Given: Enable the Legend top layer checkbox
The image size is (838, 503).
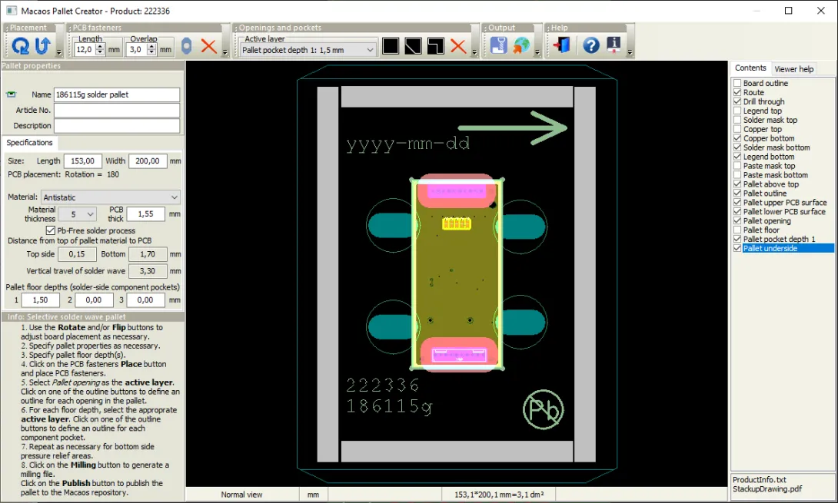Looking at the screenshot, I should pos(737,111).
